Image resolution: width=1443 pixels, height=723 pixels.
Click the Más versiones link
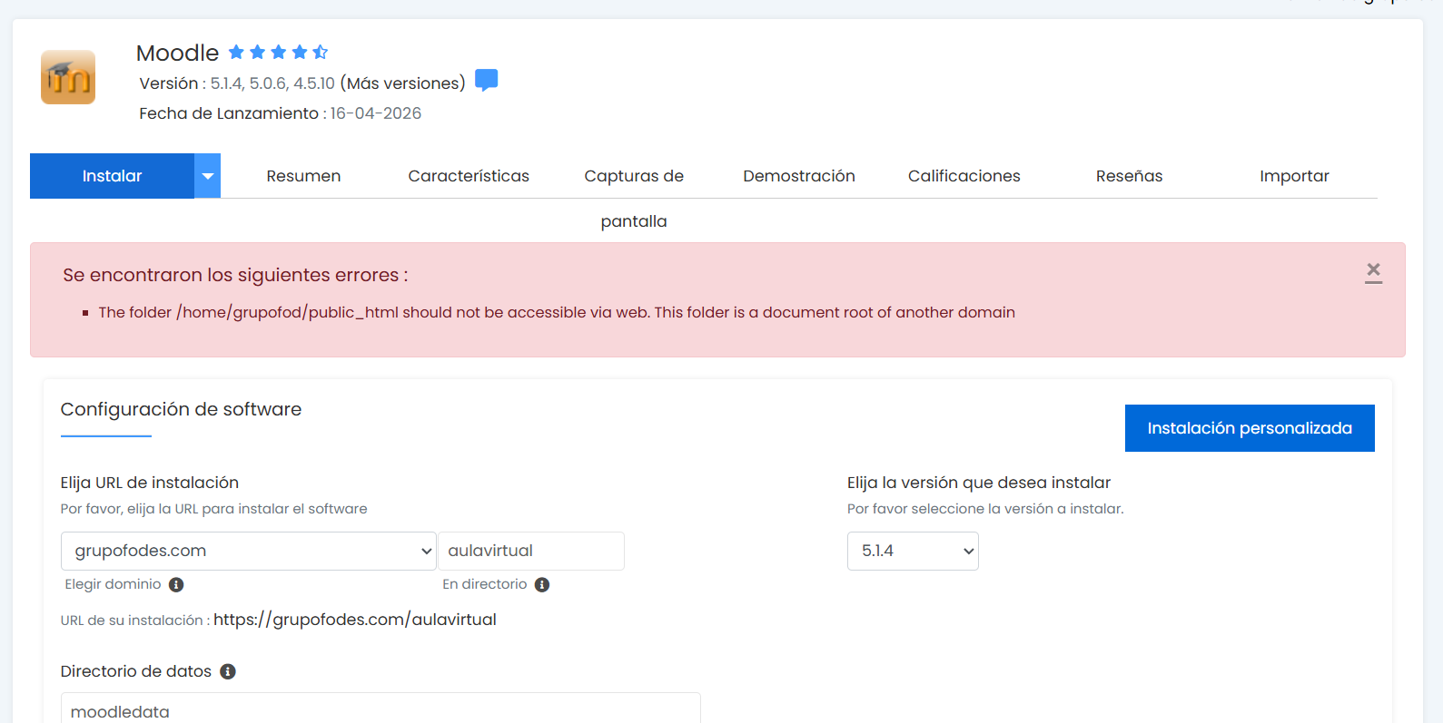402,83
